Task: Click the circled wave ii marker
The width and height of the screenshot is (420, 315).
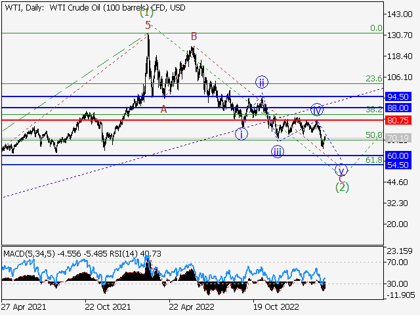Action: (262, 82)
